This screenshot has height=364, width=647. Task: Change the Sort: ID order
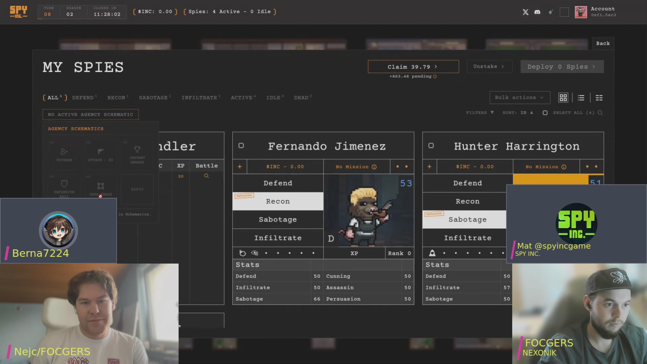pos(518,113)
